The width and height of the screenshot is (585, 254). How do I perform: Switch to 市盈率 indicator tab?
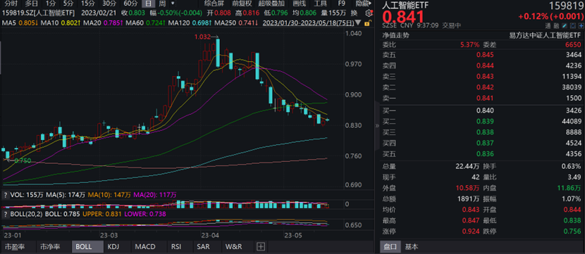point(14,246)
